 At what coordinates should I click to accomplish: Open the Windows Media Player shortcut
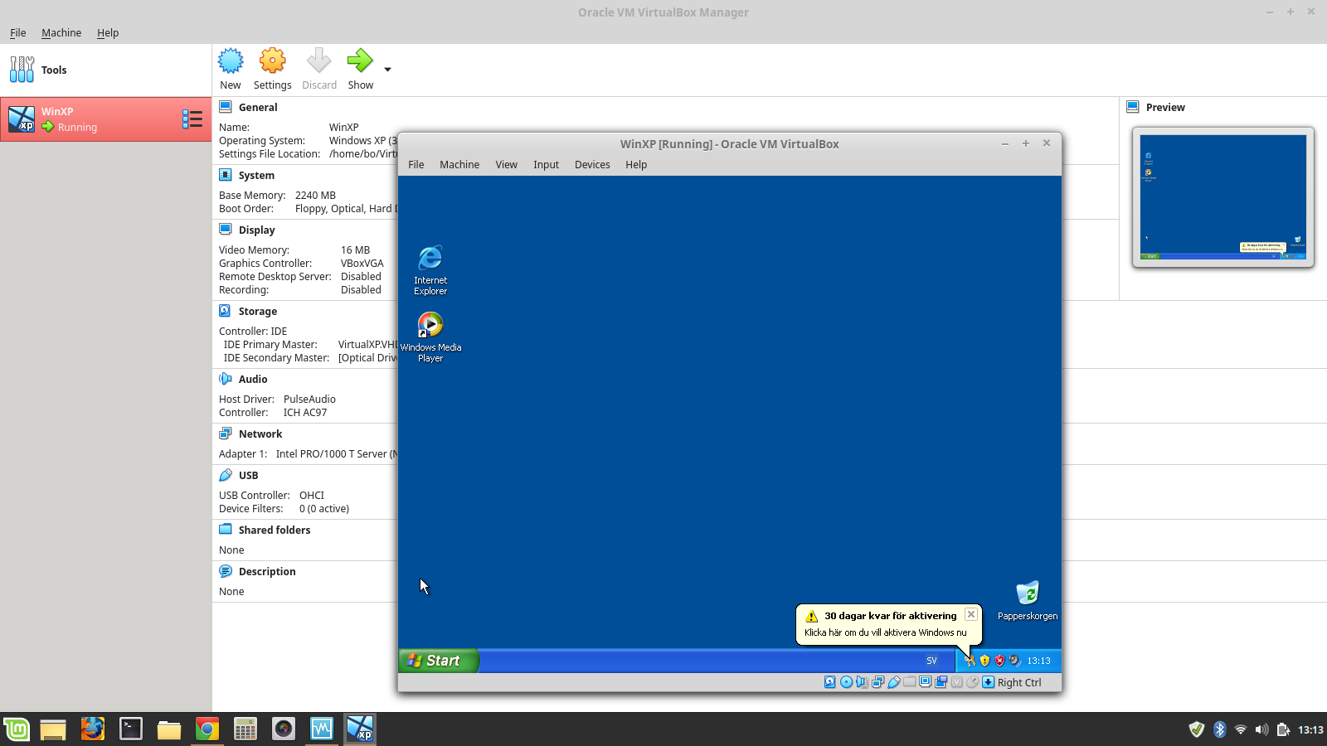(430, 325)
